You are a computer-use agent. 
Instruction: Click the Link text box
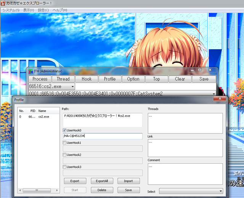pos(185,148)
